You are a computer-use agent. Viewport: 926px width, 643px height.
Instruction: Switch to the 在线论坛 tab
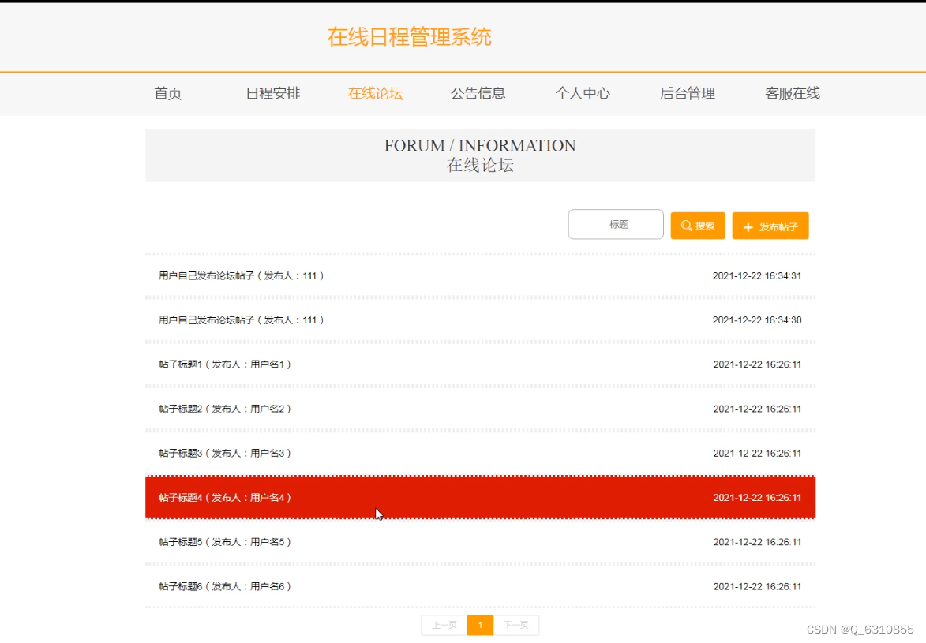[375, 93]
